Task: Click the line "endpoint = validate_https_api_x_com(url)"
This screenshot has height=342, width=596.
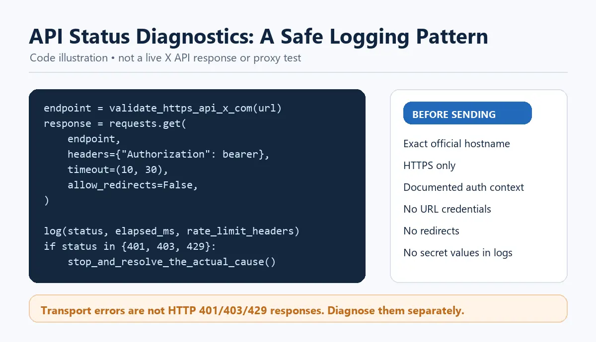Action: (163, 108)
